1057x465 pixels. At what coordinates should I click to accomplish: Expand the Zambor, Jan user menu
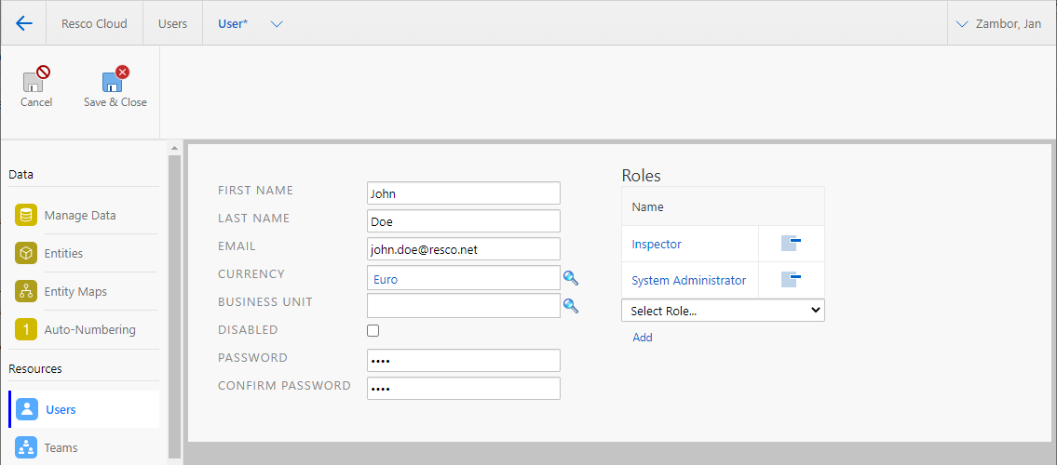(963, 24)
